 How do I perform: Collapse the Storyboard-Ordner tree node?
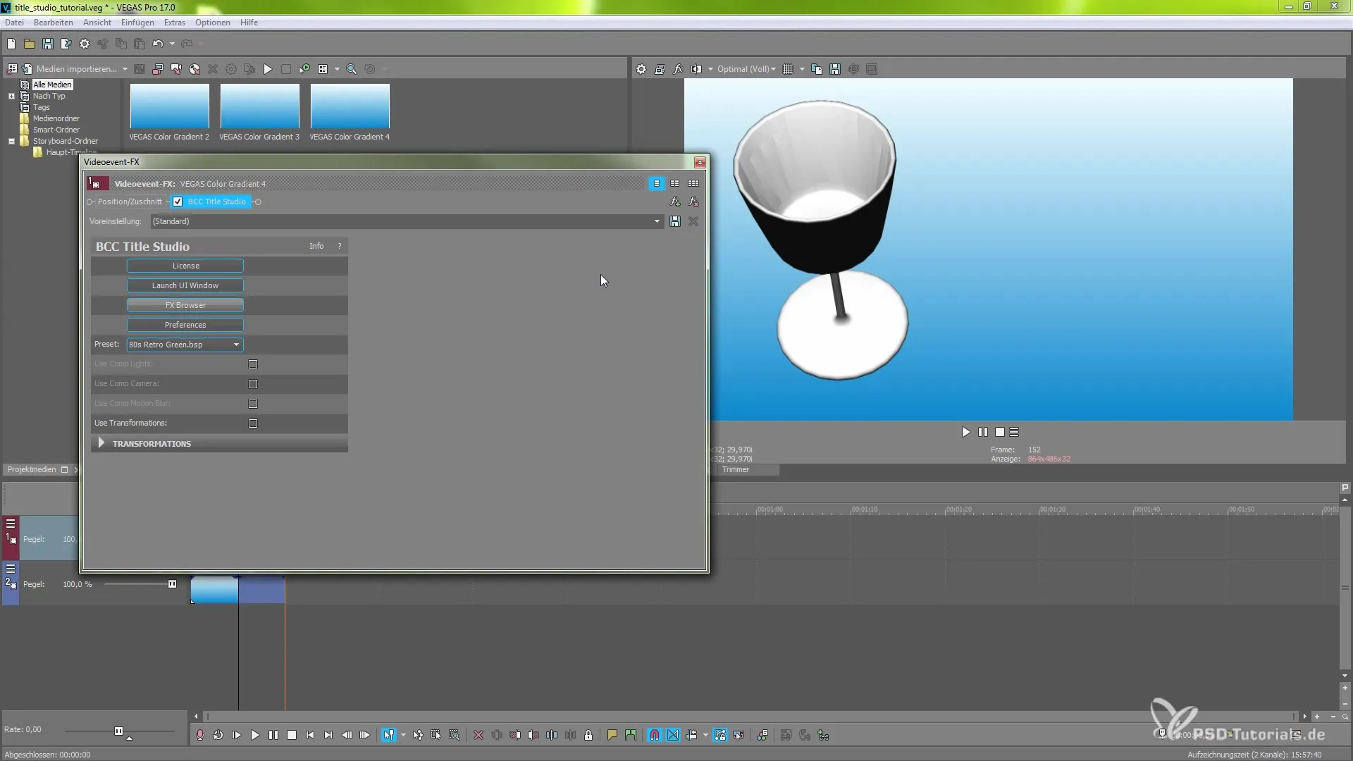coord(11,141)
